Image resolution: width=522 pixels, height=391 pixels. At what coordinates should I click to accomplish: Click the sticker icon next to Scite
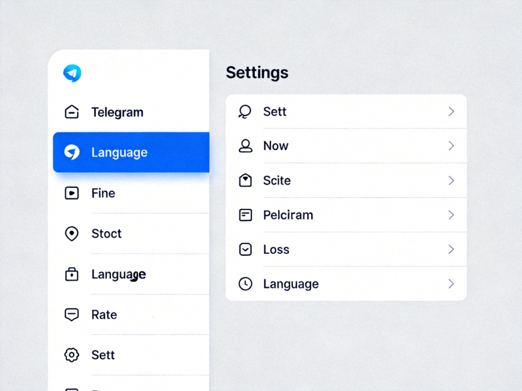coord(245,181)
